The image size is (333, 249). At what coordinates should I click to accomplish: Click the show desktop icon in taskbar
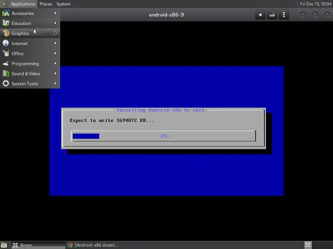click(x=4, y=245)
